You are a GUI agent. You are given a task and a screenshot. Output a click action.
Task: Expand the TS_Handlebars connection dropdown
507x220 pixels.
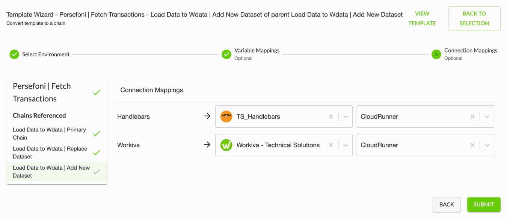[x=346, y=117]
